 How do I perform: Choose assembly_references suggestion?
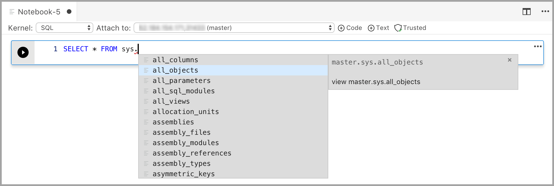[x=192, y=153]
